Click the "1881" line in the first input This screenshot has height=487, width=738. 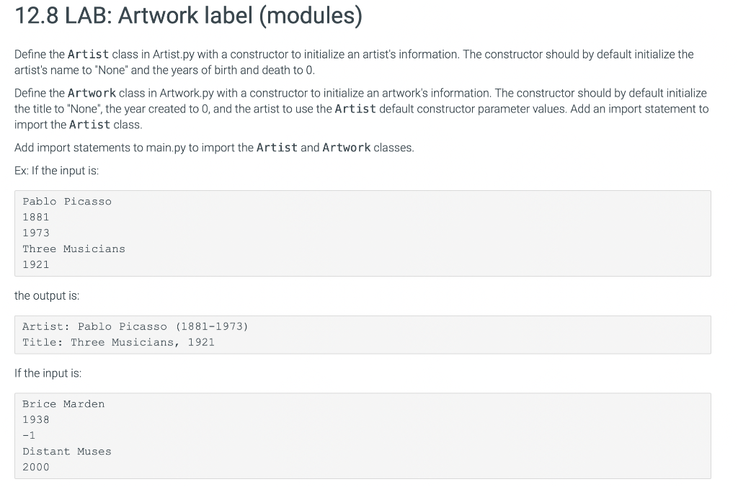[36, 217]
